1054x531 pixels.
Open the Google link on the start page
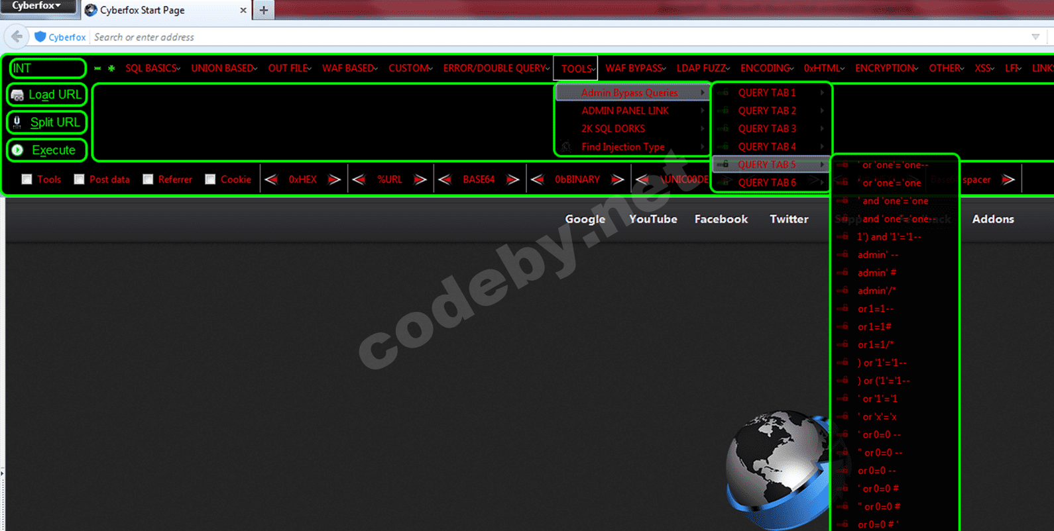pos(585,219)
